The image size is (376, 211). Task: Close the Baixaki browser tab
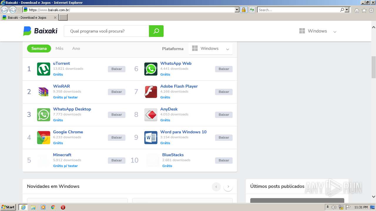tap(55, 18)
